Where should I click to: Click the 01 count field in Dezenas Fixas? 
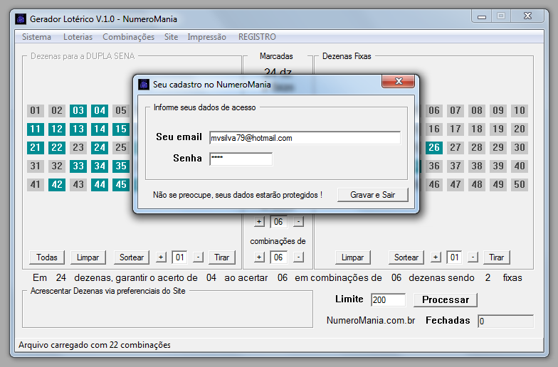454,257
